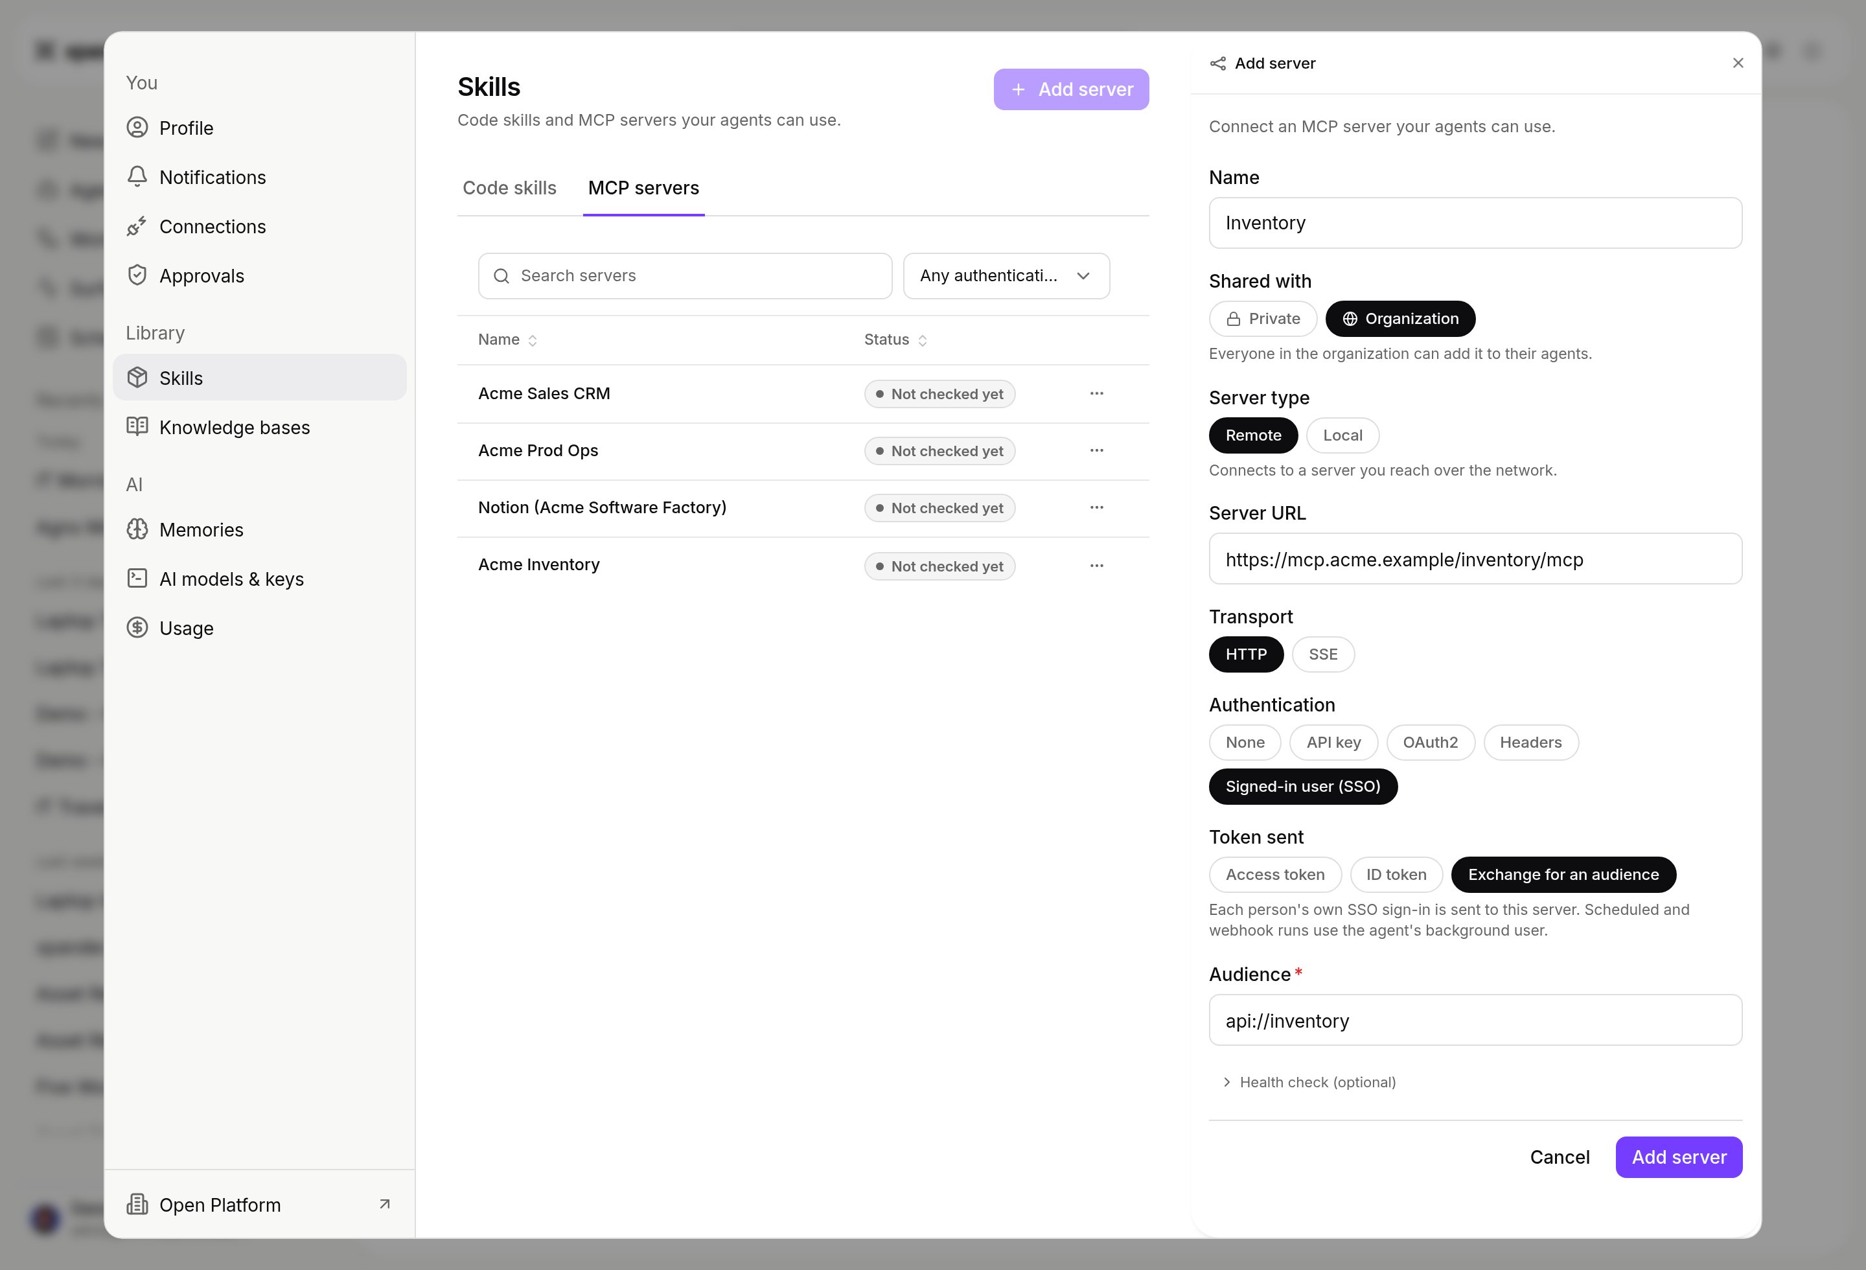Open more options for Acme Sales CRM
Screen dimensions: 1866x1270
1097,393
